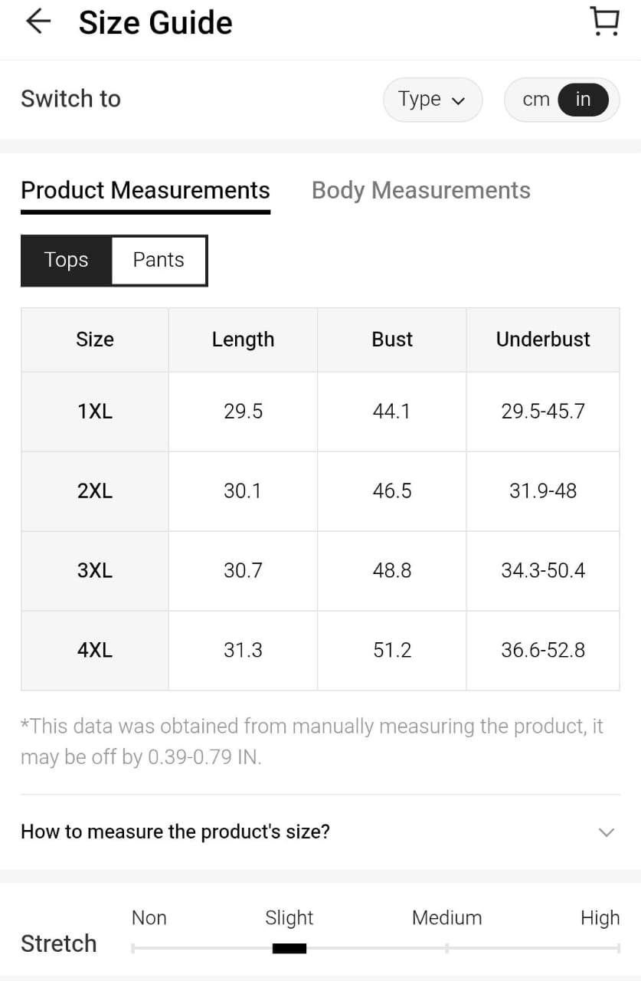This screenshot has width=641, height=981.
Task: Open 'How to measure the product's size?'
Action: [175, 832]
